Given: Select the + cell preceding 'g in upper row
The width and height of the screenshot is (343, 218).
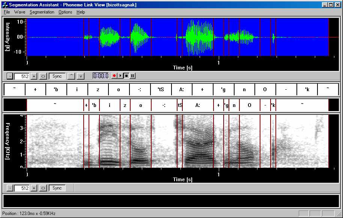Looking at the screenshot, I should (202, 89).
